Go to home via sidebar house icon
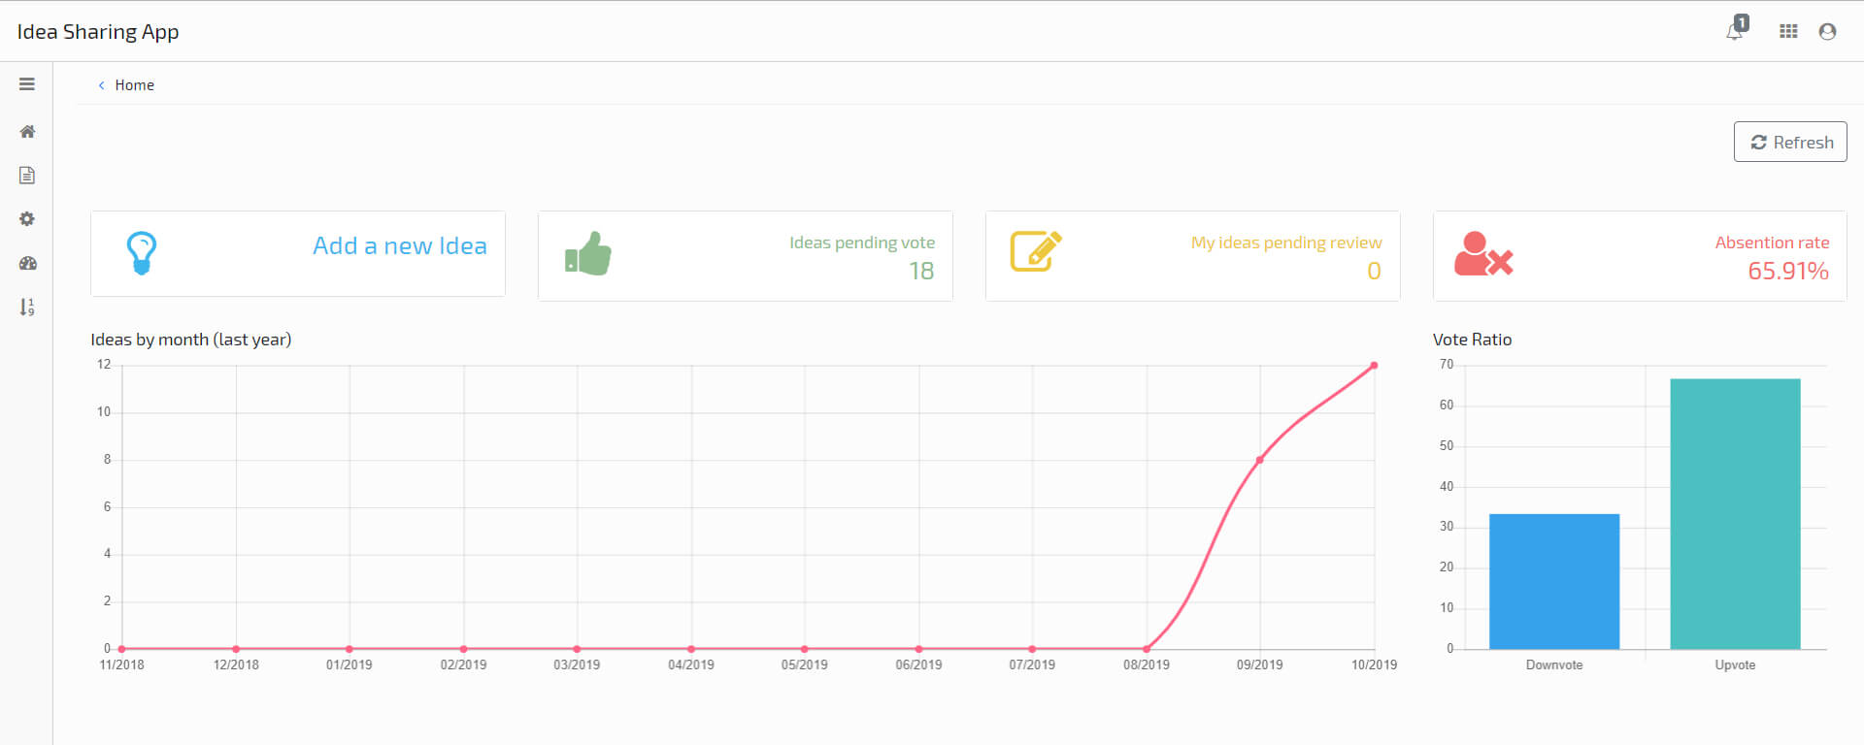This screenshot has height=745, width=1864. click(x=27, y=131)
